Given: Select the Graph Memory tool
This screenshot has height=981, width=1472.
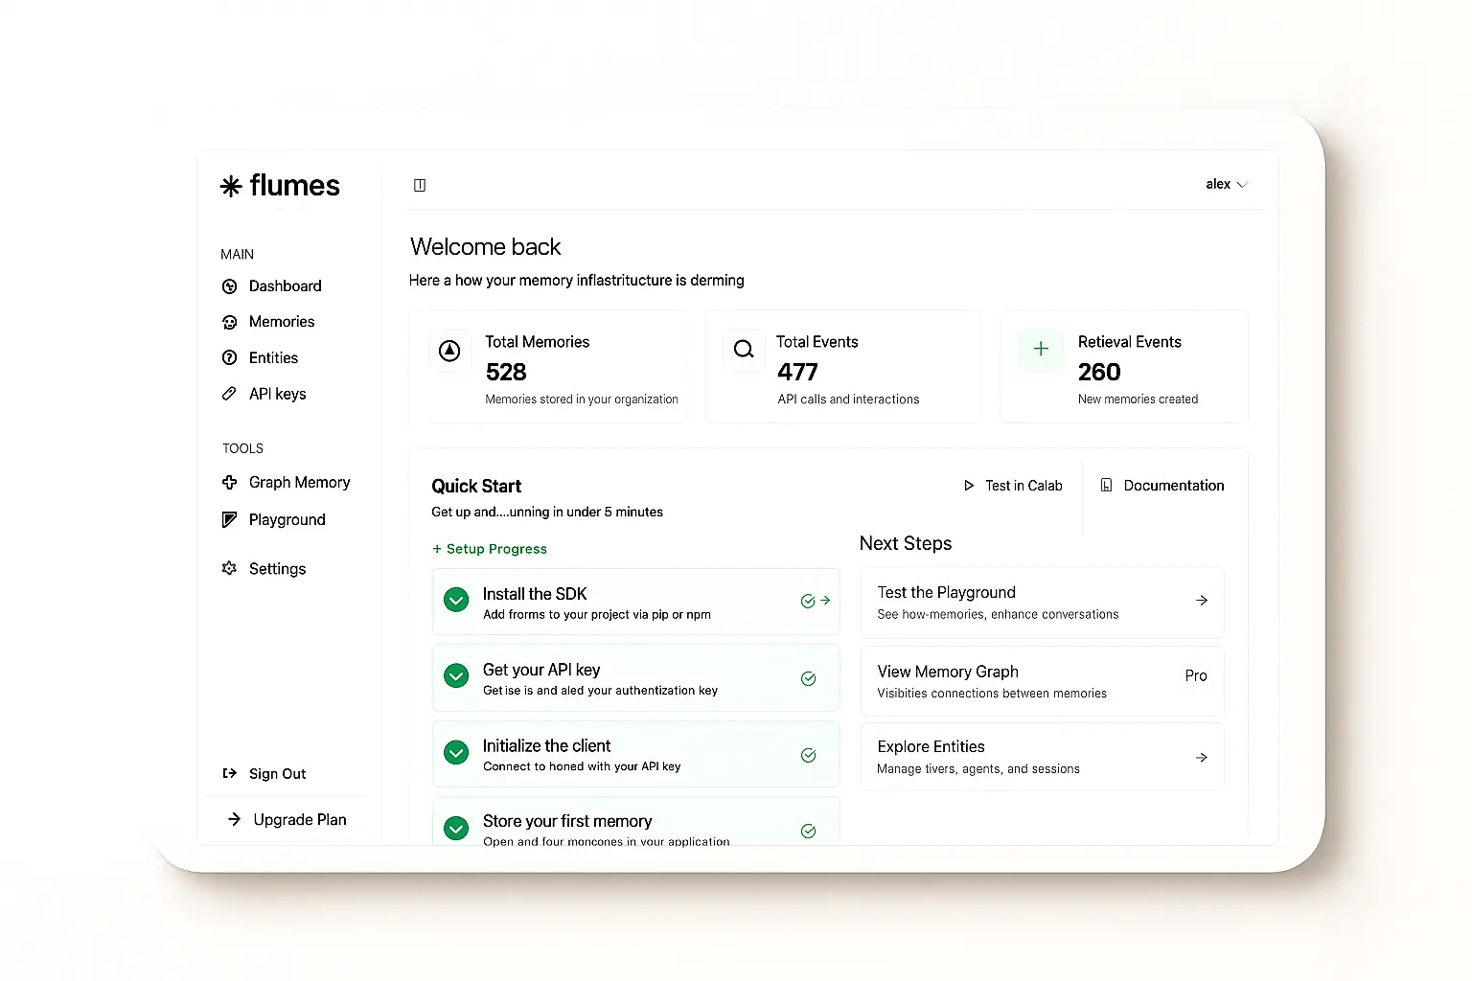Looking at the screenshot, I should coord(298,482).
